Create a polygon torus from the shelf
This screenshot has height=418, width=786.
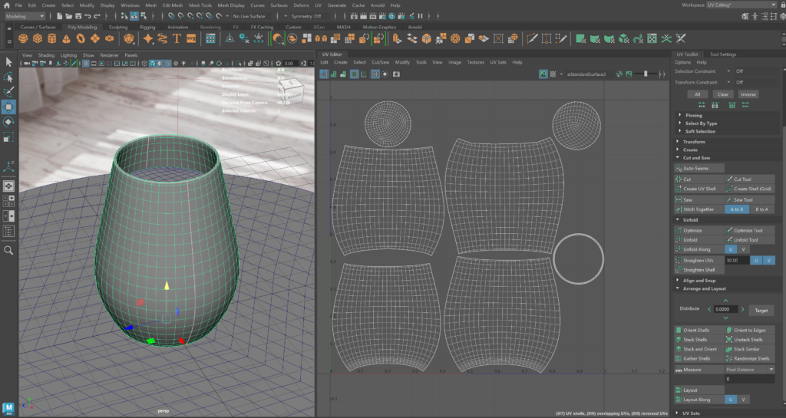pyautogui.click(x=81, y=38)
